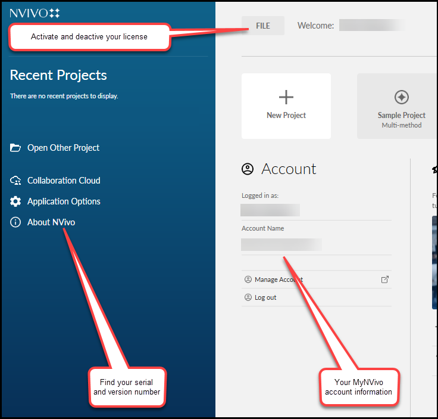Screen dimensions: 438x419
Task: Click the Log out user icon
Action: 248,297
